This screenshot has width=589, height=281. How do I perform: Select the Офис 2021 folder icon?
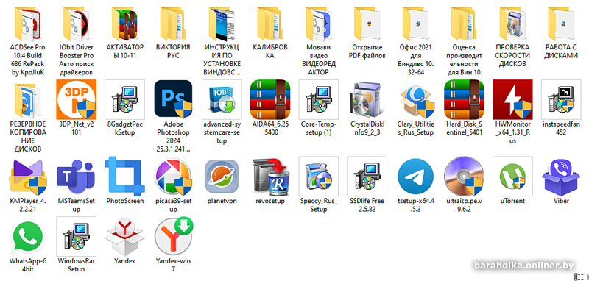pos(415,24)
